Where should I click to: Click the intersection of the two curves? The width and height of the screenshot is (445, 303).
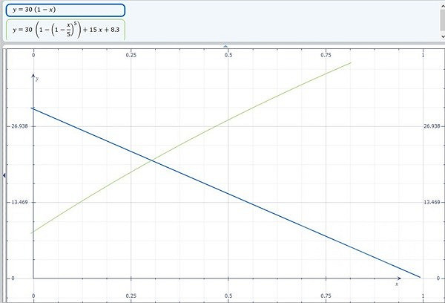pos(152,160)
